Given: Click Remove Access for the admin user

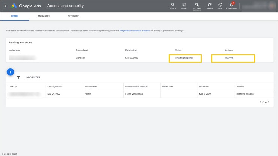Looking at the screenshot, I should [x=245, y=94].
